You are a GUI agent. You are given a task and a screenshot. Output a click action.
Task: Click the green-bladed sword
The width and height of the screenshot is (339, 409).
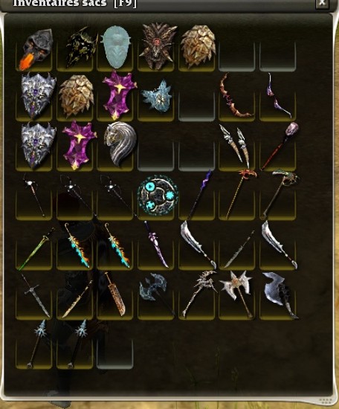pyautogui.click(x=36, y=248)
